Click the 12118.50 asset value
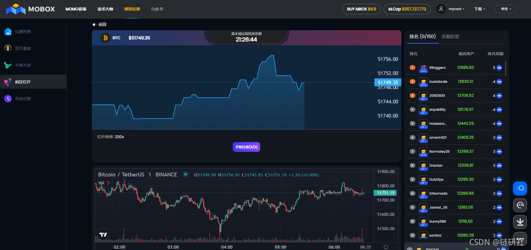This screenshot has height=250, width=531. [x=465, y=221]
